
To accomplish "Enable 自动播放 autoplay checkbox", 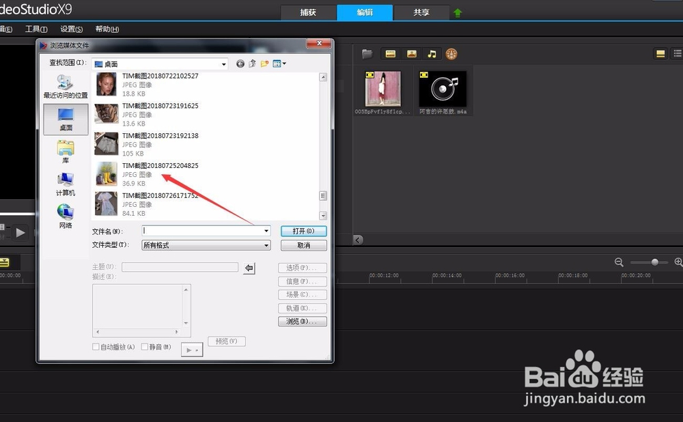I will pyautogui.click(x=96, y=347).
